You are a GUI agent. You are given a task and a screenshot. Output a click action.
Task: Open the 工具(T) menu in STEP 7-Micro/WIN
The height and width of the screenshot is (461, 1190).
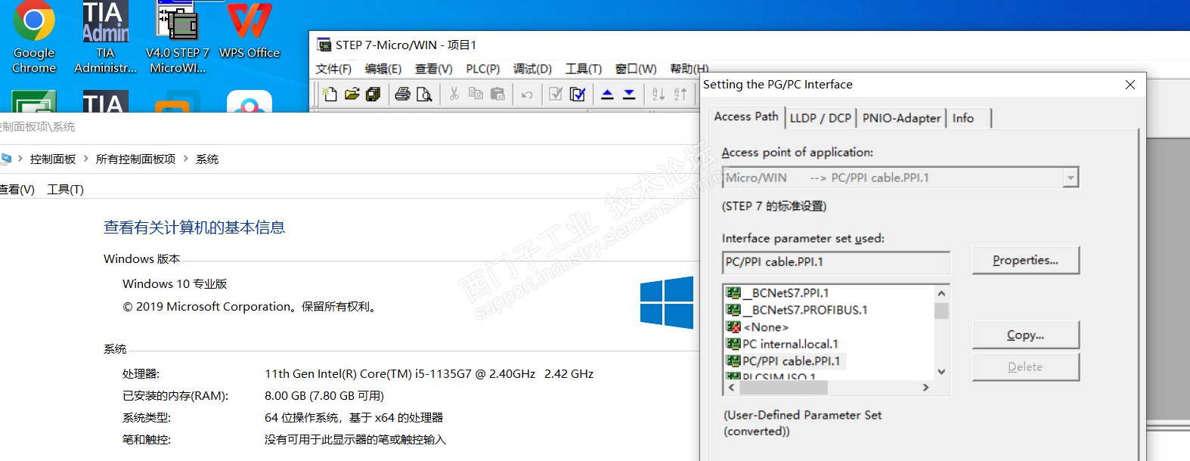tap(584, 69)
